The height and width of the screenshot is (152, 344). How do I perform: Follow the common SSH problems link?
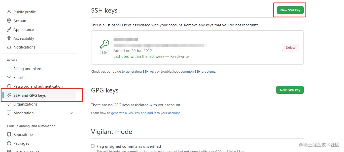tap(198, 71)
